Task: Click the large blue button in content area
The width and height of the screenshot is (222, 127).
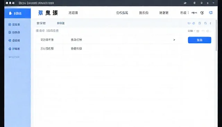Action: pos(199,40)
